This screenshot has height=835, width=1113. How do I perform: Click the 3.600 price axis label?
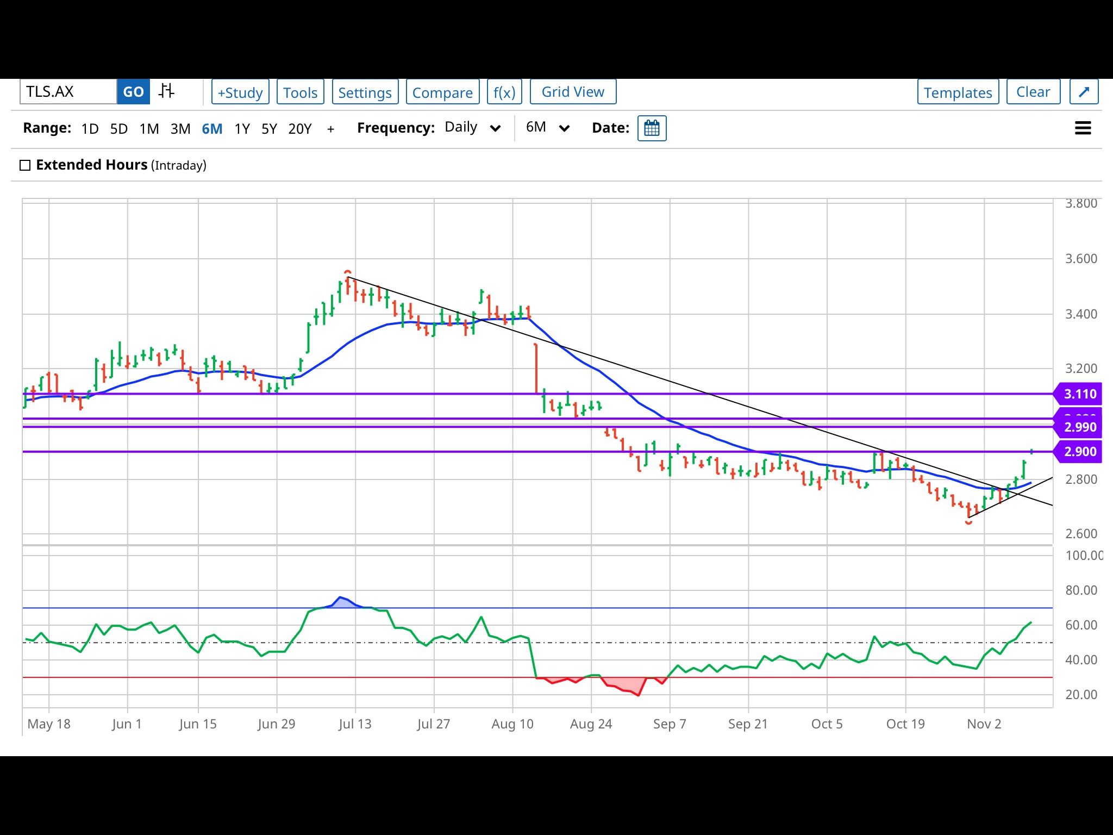(1081, 259)
